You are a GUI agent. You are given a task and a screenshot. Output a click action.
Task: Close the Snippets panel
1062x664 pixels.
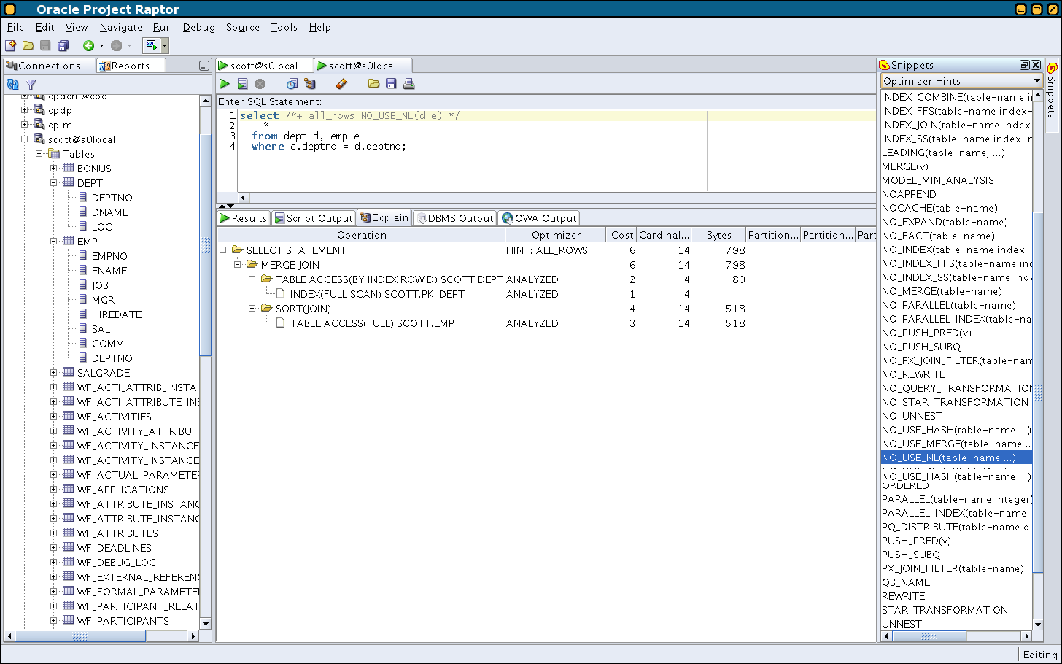tap(1036, 65)
